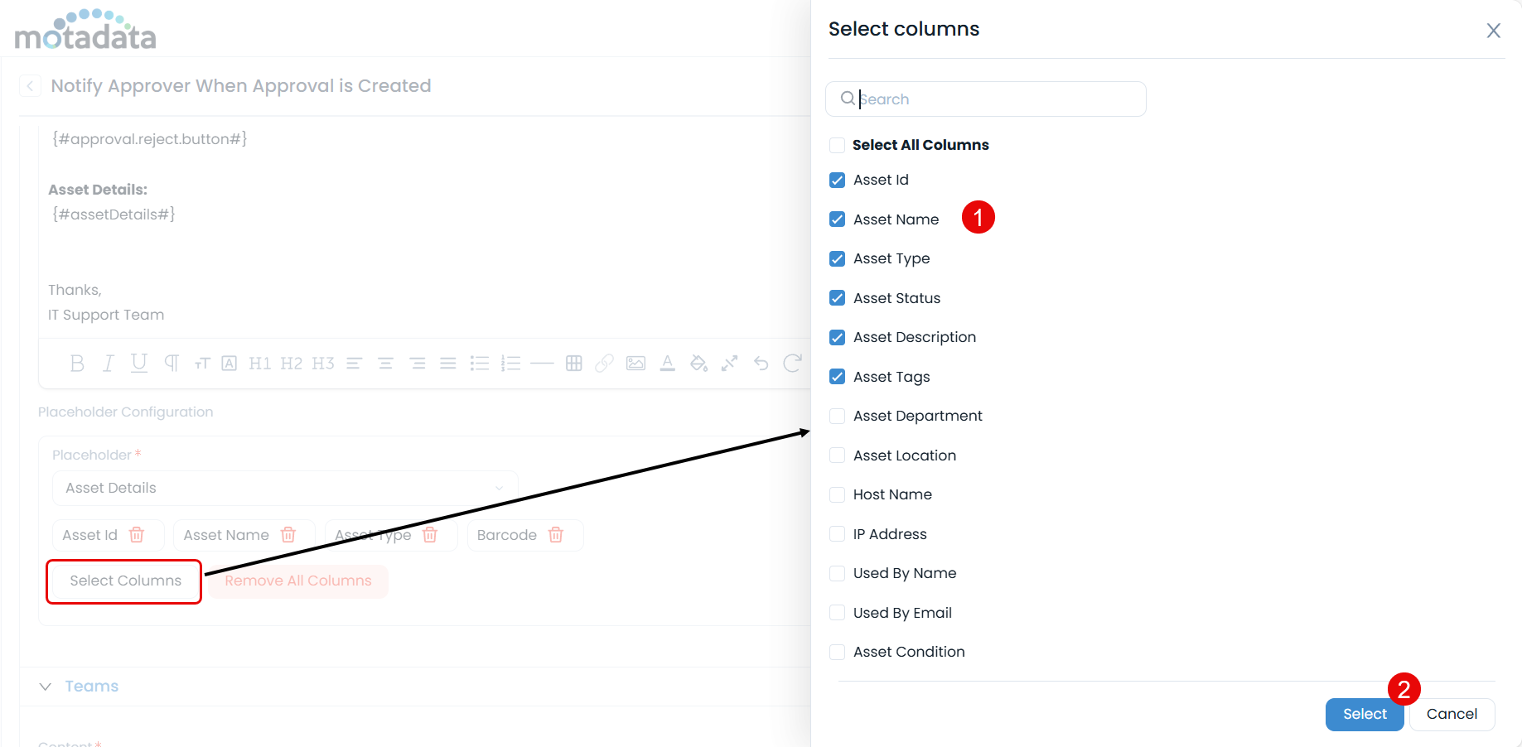Select the Underline formatting icon
The width and height of the screenshot is (1522, 747).
pyautogui.click(x=138, y=363)
